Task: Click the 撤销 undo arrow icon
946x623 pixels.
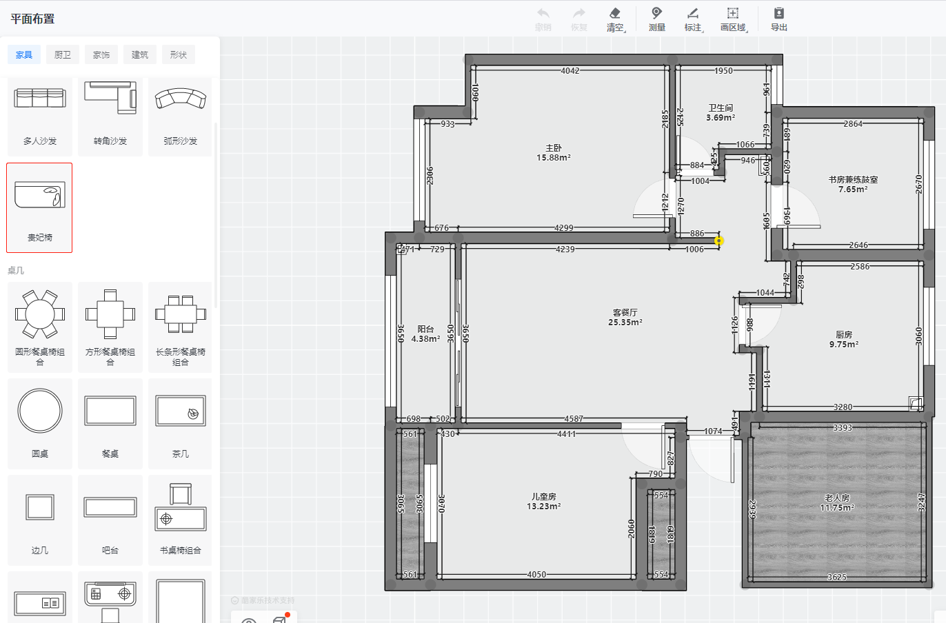Action: [543, 13]
